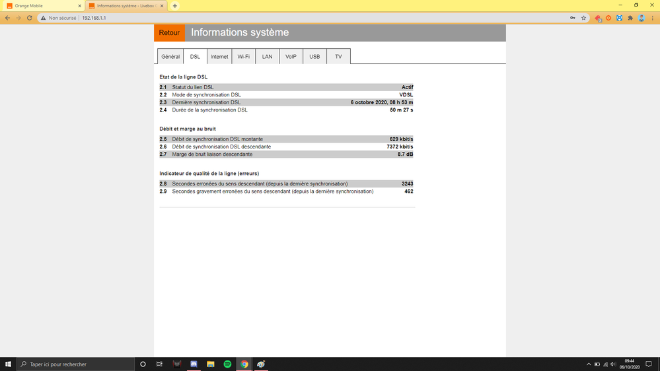Open the Chrome profile avatar

[642, 18]
